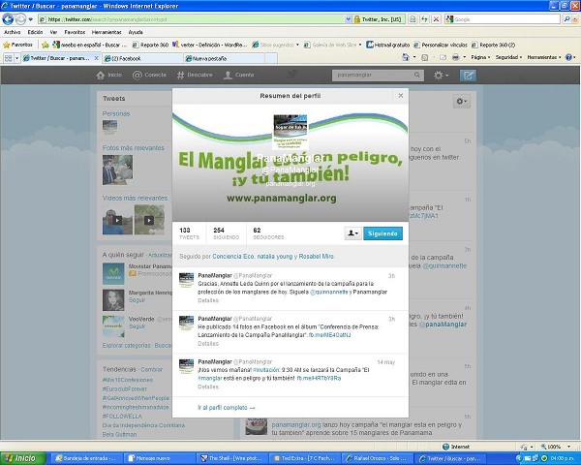Screen dimensions: 581x465
Task: Click the PanaManglar profile avatar in header
Action: tap(290, 128)
